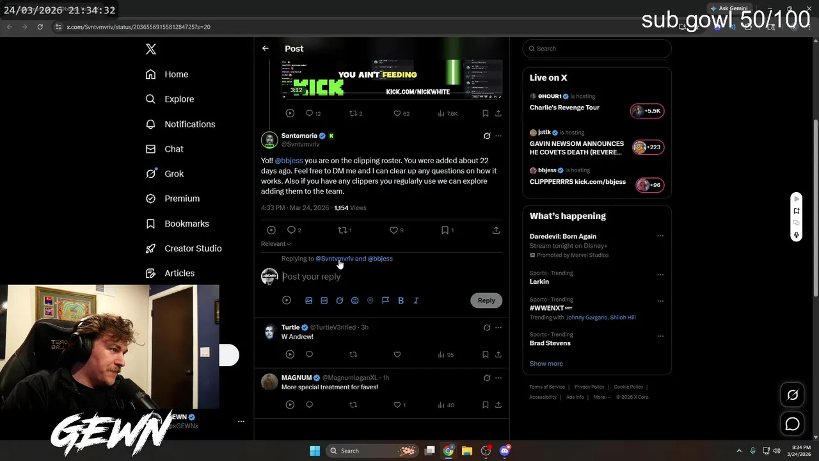
Task: Bookmark the video post
Action: point(486,113)
